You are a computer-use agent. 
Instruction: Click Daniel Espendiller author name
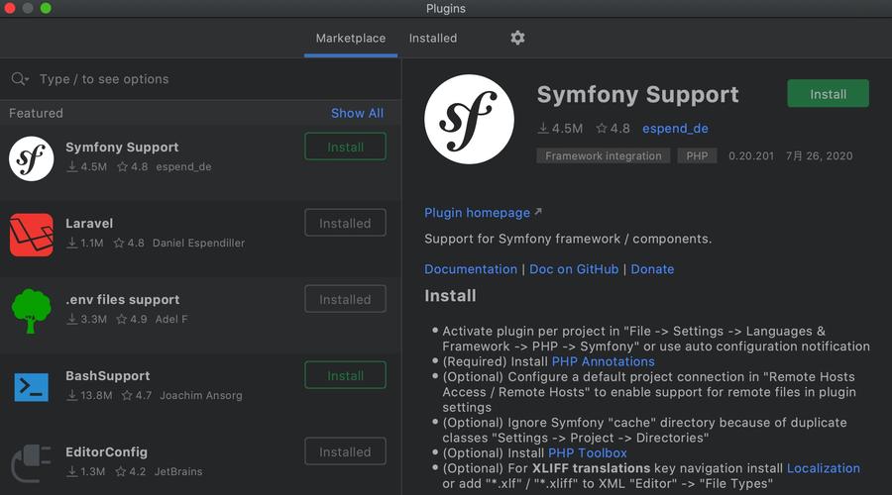tap(198, 243)
